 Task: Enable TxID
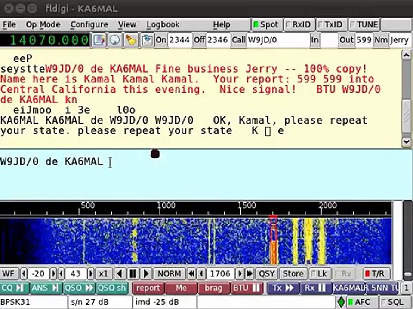(331, 25)
